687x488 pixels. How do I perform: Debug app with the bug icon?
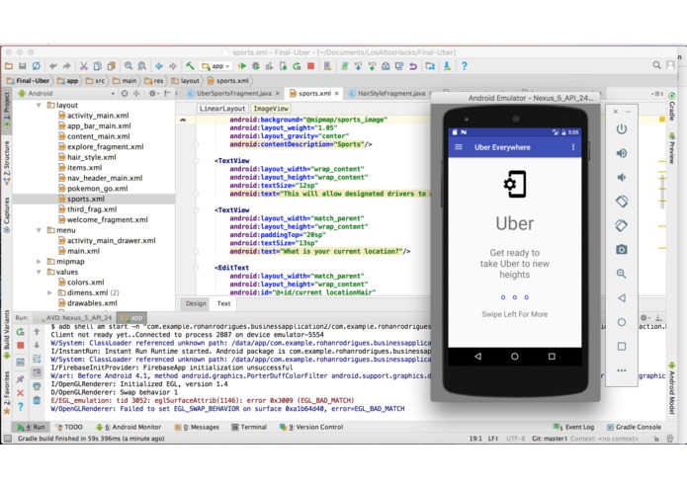256,66
